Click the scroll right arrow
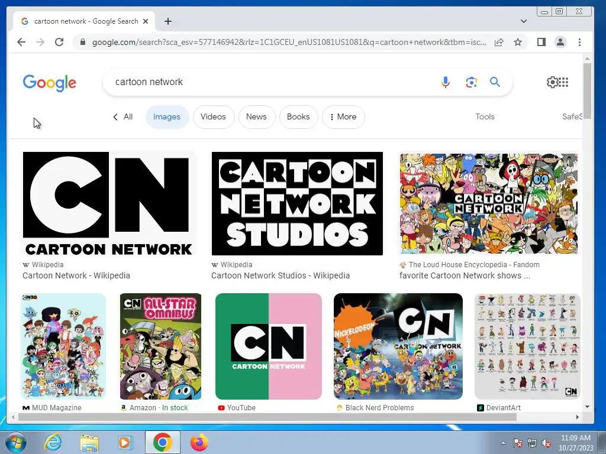Viewport: 606px width, 454px height. click(x=578, y=417)
